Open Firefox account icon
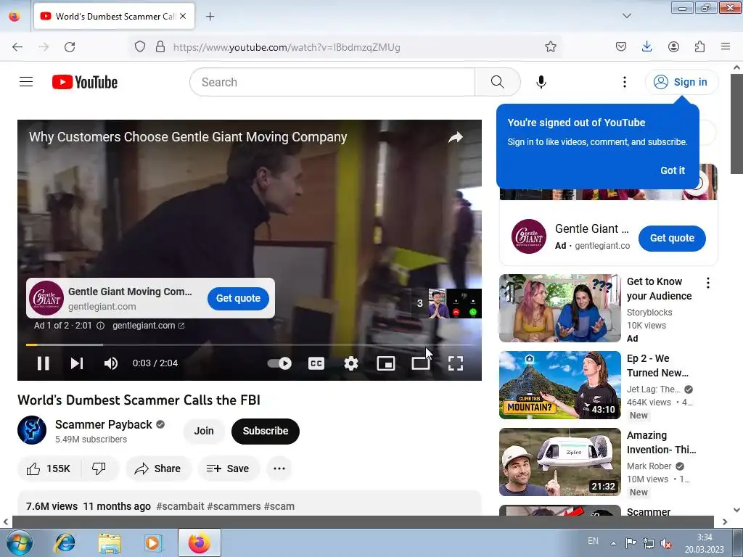Image resolution: width=743 pixels, height=557 pixels. (x=673, y=47)
